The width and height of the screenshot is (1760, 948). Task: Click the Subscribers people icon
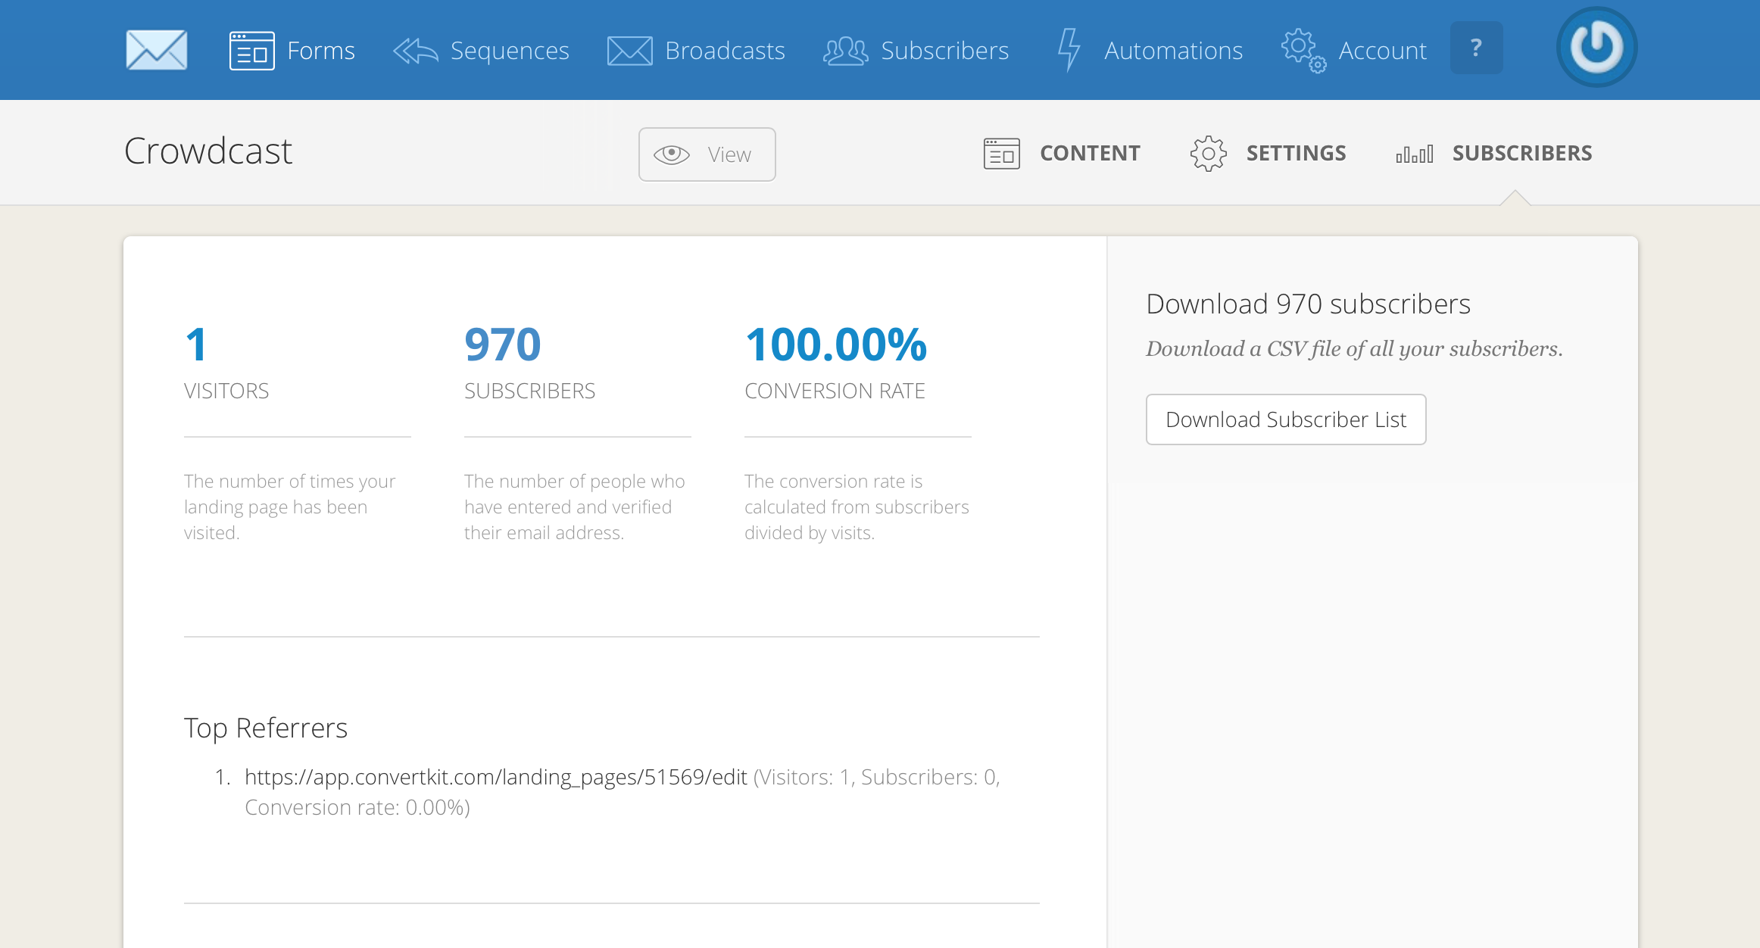[845, 51]
